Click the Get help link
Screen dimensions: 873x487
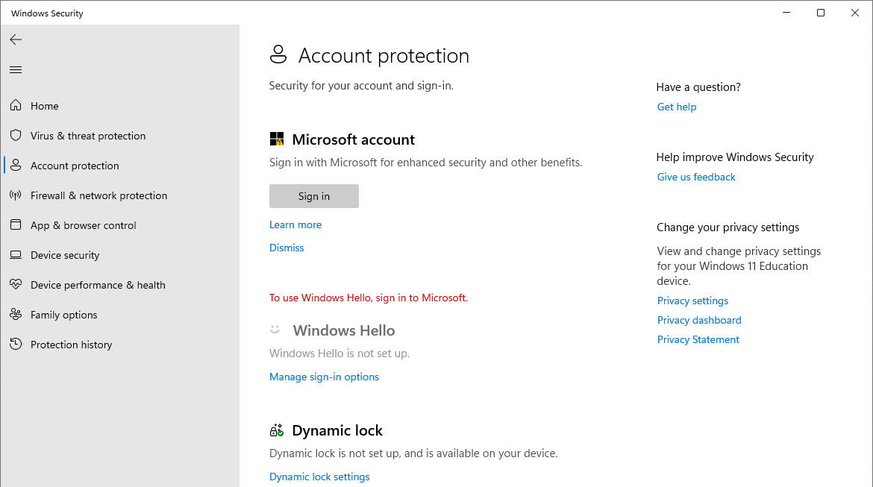[676, 107]
